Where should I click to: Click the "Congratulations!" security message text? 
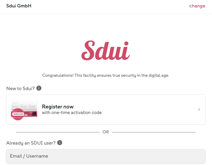(106, 76)
